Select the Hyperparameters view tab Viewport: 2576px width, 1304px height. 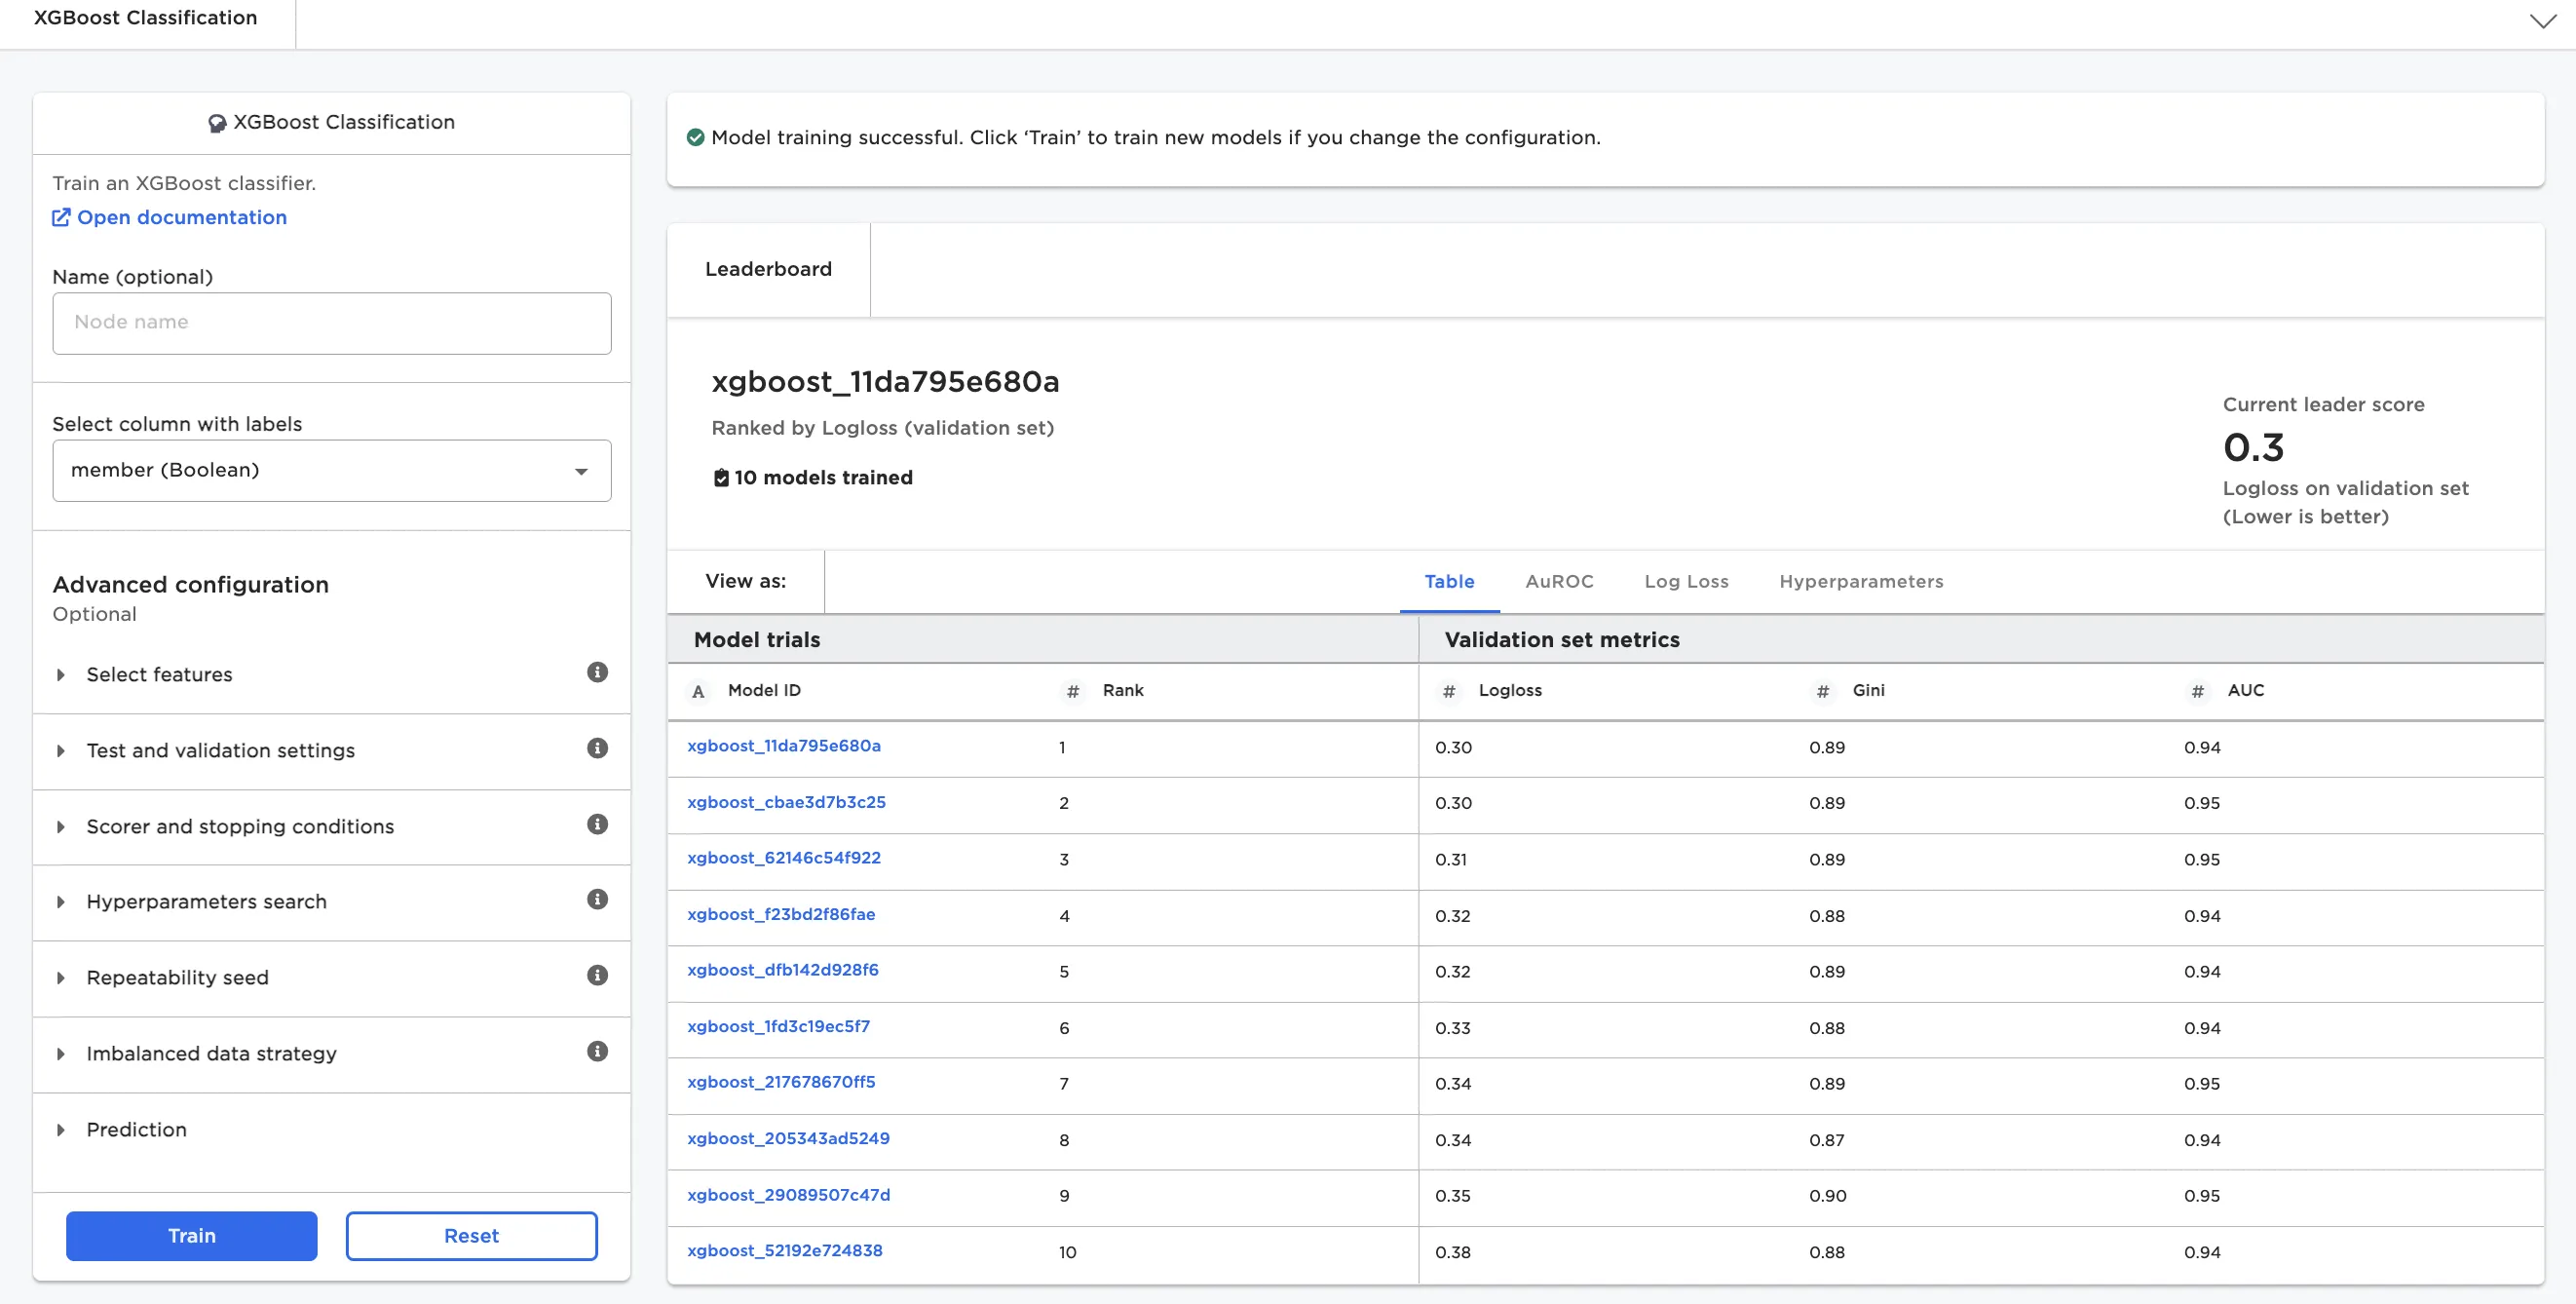click(1860, 581)
